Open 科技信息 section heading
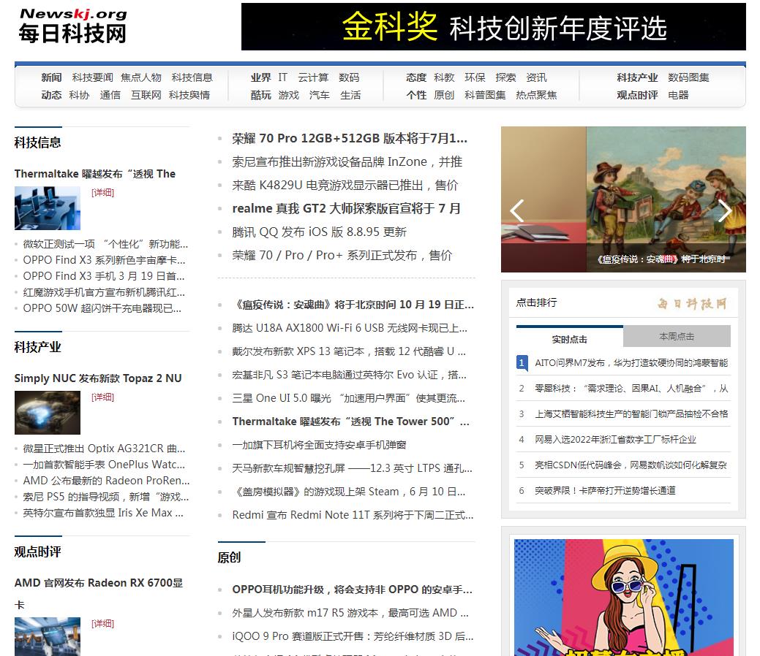 (x=38, y=143)
